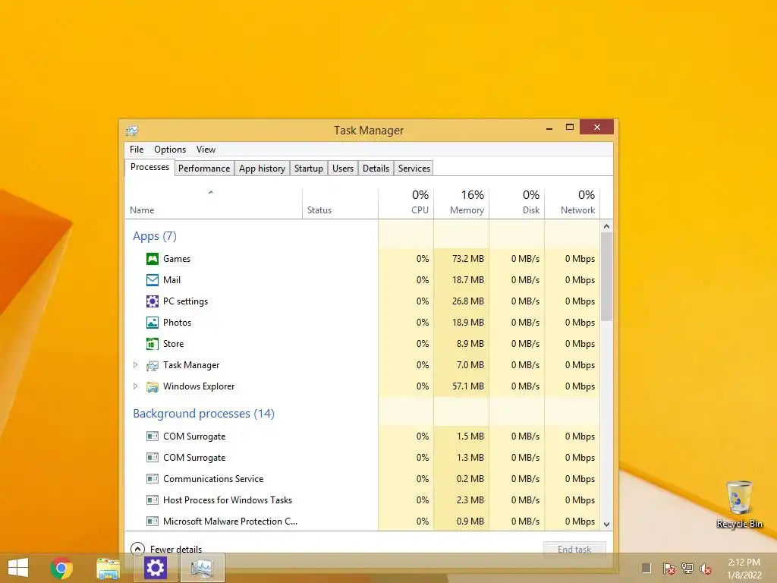Select the Windows Explorer folder icon in list

(152, 386)
